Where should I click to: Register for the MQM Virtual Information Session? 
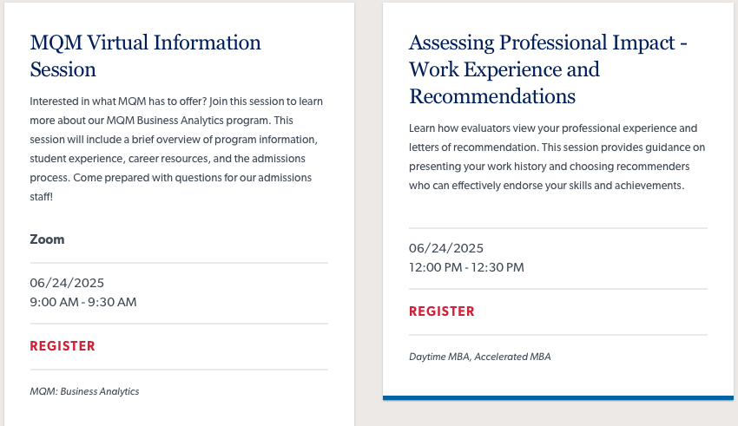[x=63, y=346]
